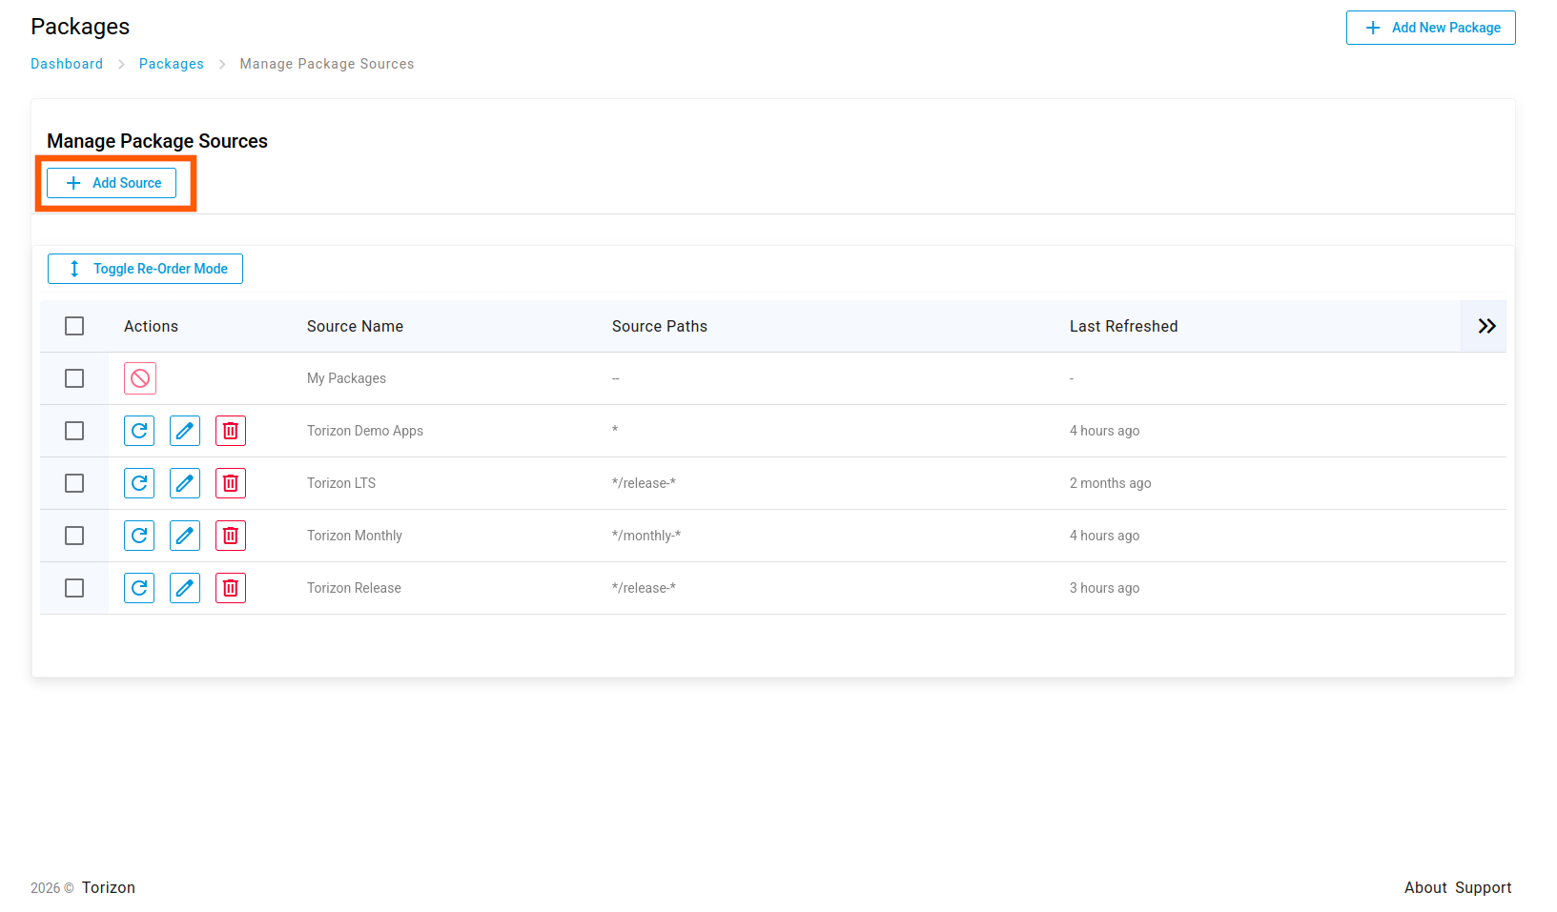Edit the Torizon Release source
1557x912 pixels.
185,588
